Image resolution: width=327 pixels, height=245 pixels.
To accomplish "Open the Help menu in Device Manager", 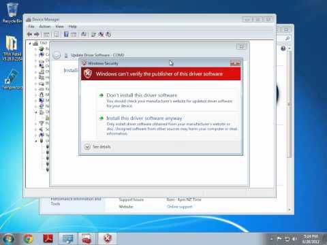I will [x=72, y=27].
